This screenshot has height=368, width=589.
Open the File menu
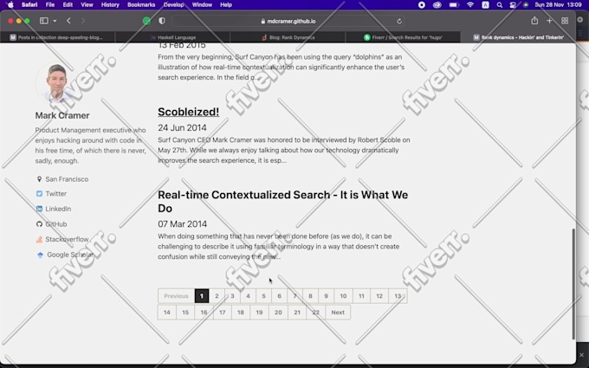pyautogui.click(x=50, y=5)
